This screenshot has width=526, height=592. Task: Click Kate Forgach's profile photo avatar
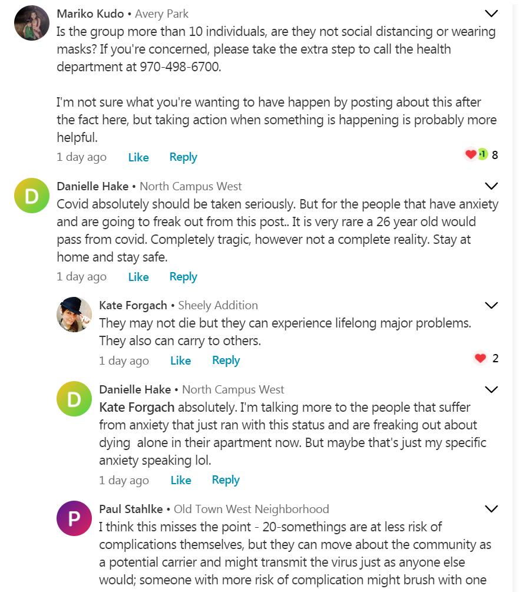pyautogui.click(x=74, y=315)
